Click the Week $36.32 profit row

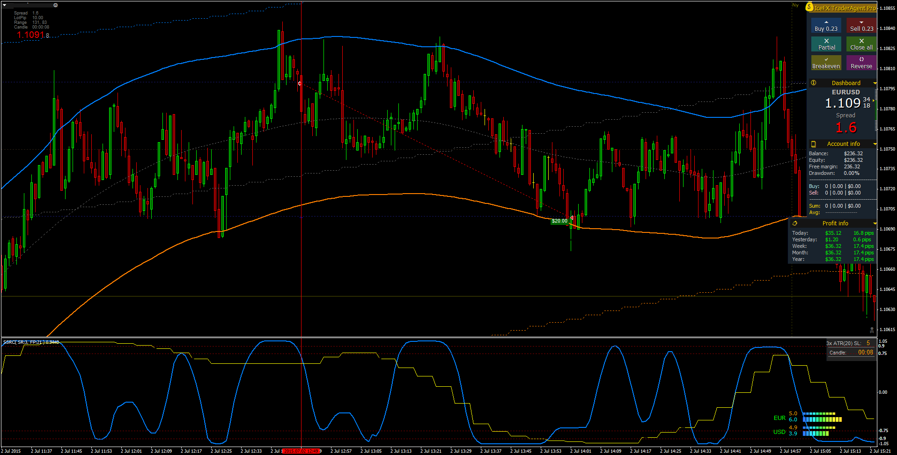click(833, 246)
